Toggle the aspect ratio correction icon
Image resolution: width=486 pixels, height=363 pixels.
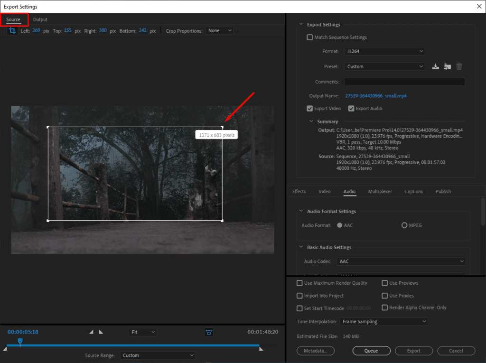point(208,332)
